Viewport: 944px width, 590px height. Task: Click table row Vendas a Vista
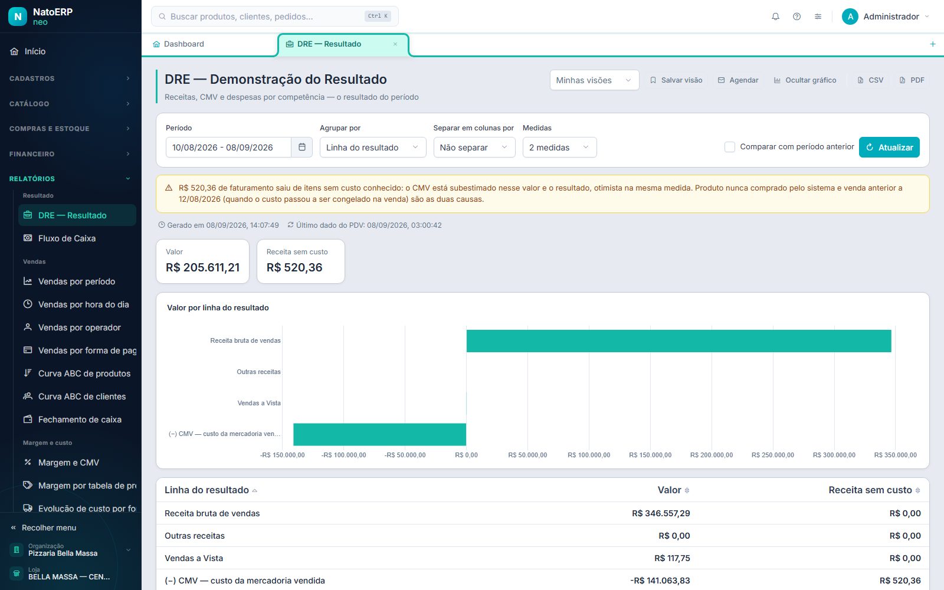[543, 558]
